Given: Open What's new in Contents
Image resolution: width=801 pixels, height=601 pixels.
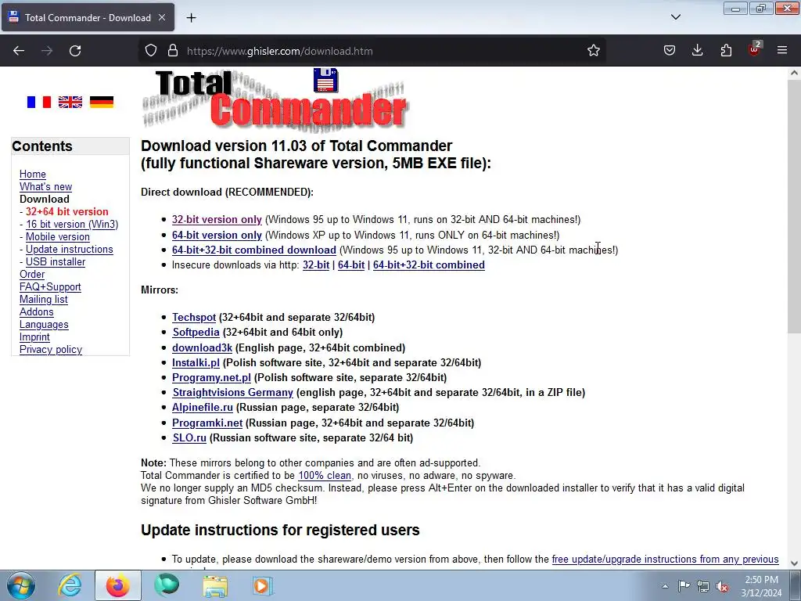Looking at the screenshot, I should [x=45, y=186].
